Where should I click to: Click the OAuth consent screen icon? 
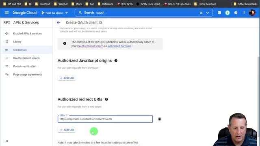(6, 58)
